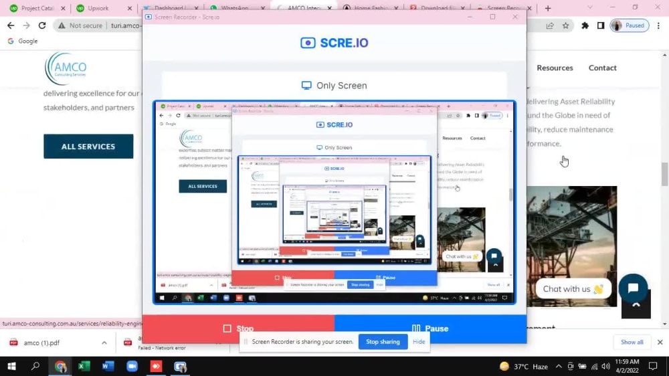
Task: Open Word from the taskbar
Action: [108, 366]
